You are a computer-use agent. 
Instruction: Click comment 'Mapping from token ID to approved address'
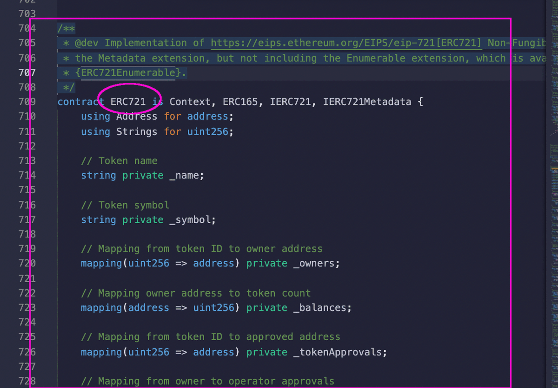click(x=211, y=337)
